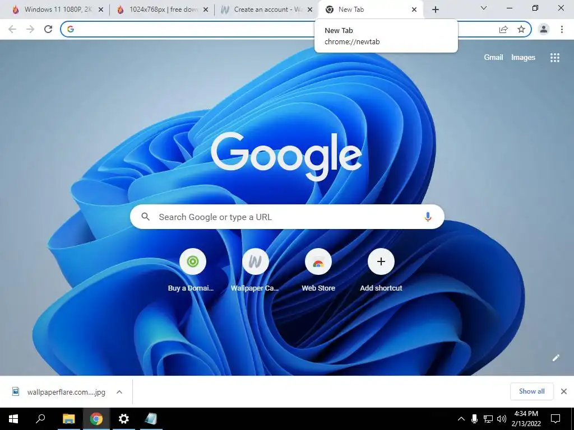
Task: Open File Explorer from the taskbar
Action: click(68, 419)
